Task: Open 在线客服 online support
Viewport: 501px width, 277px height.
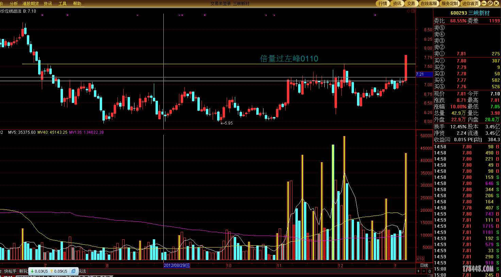Action: (429, 3)
